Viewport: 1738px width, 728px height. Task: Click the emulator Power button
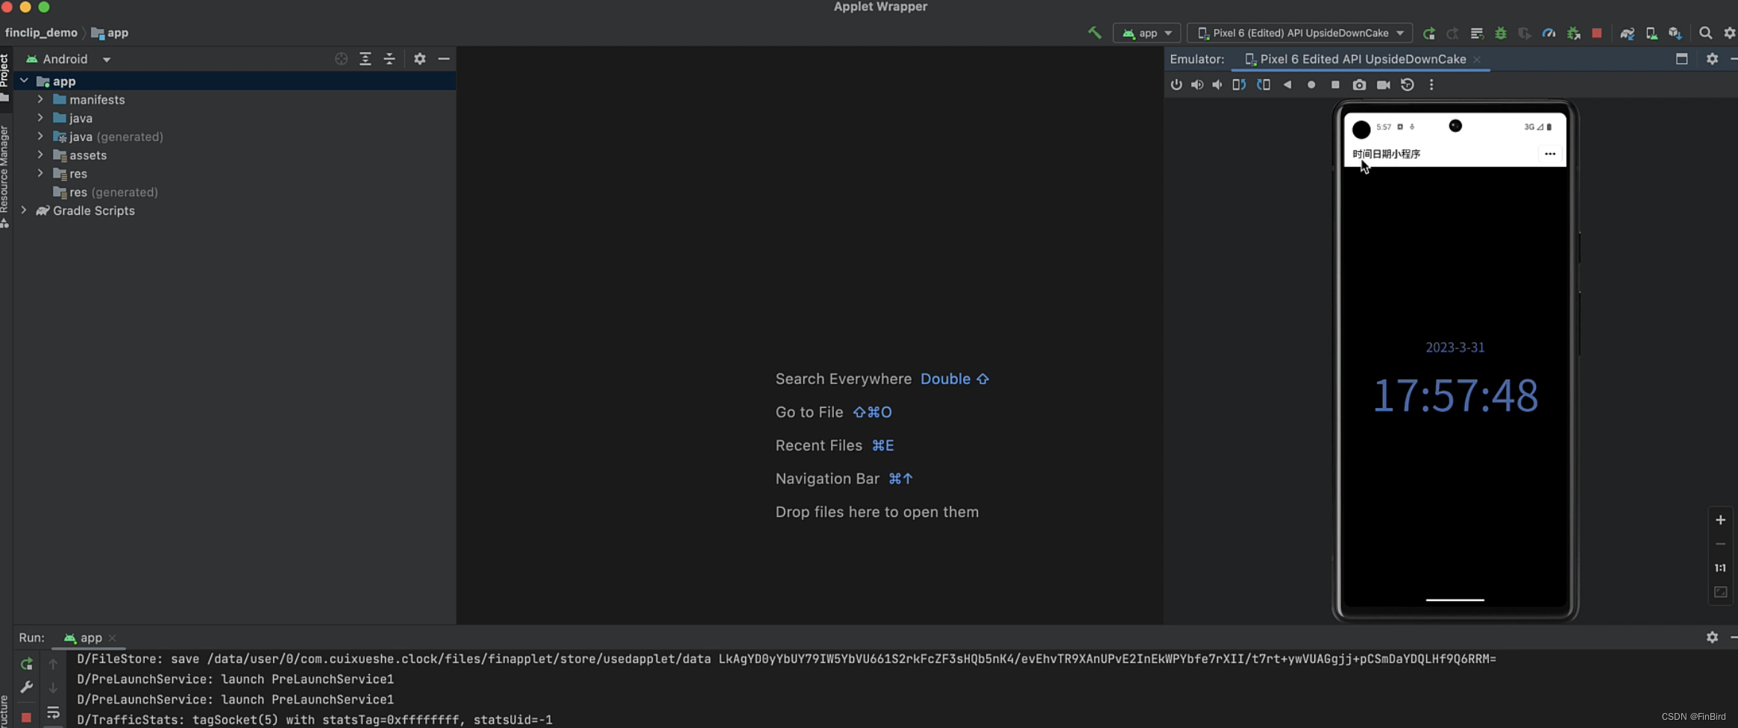pos(1176,84)
